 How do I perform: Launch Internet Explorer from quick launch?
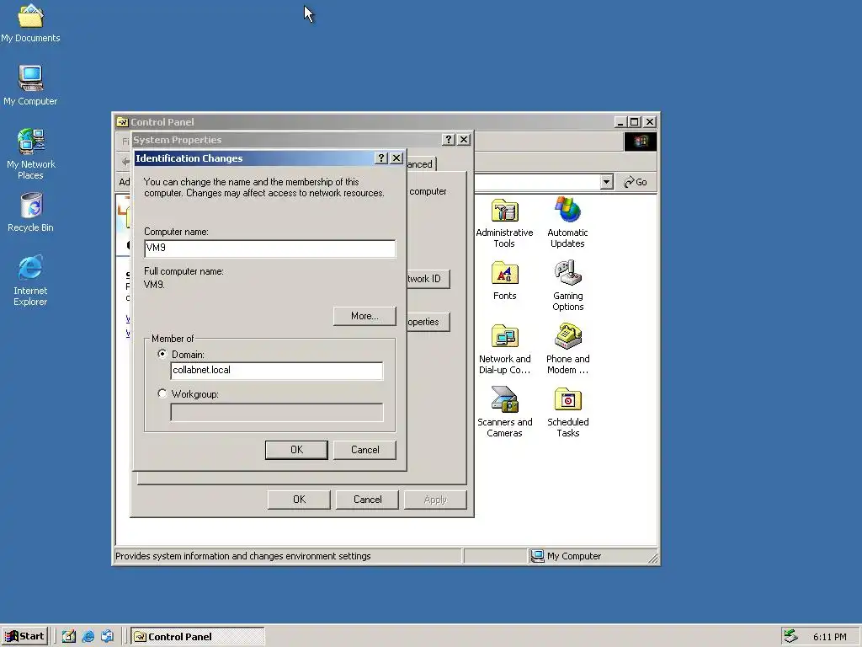pyautogui.click(x=88, y=637)
